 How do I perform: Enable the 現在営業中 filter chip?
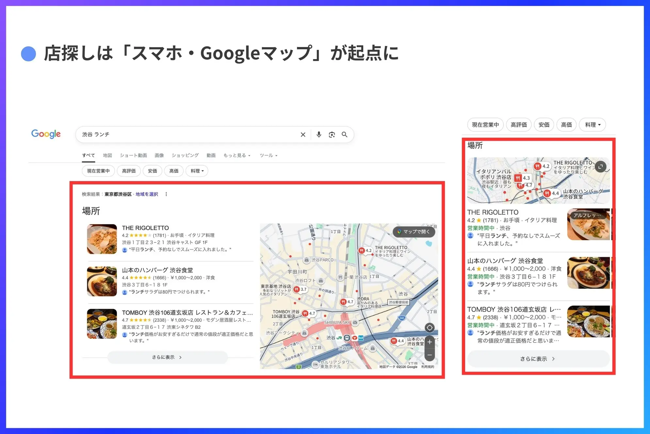coord(98,171)
